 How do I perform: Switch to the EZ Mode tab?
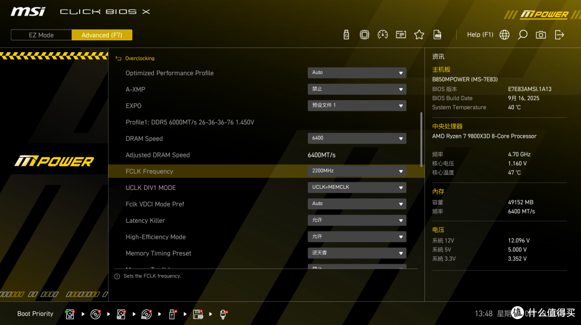pos(41,35)
